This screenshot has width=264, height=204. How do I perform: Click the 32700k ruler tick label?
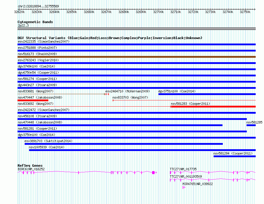click(x=158, y=12)
